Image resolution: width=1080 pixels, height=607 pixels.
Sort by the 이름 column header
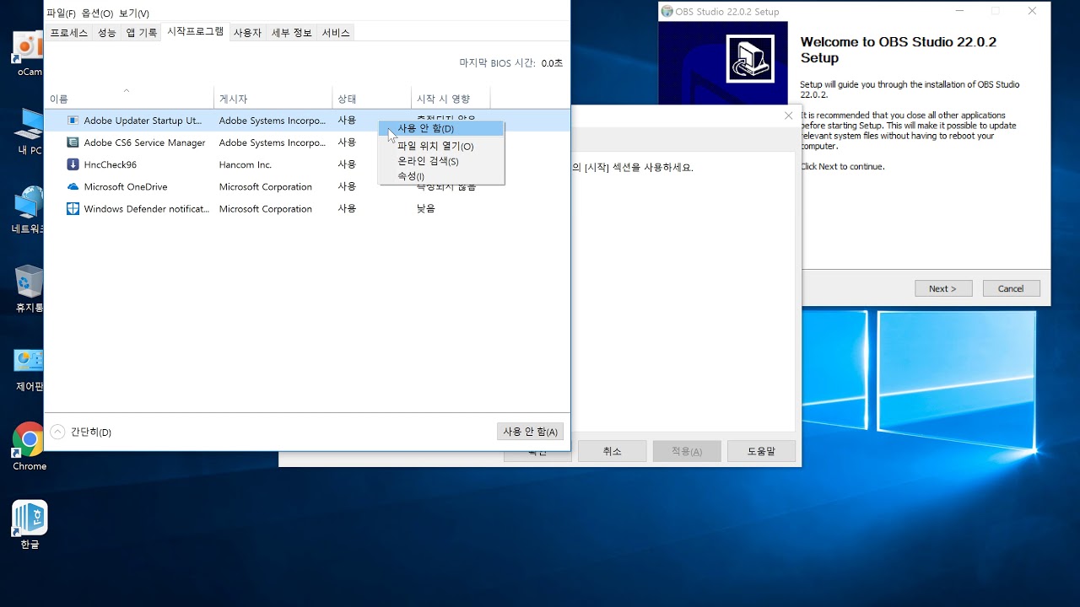point(129,99)
